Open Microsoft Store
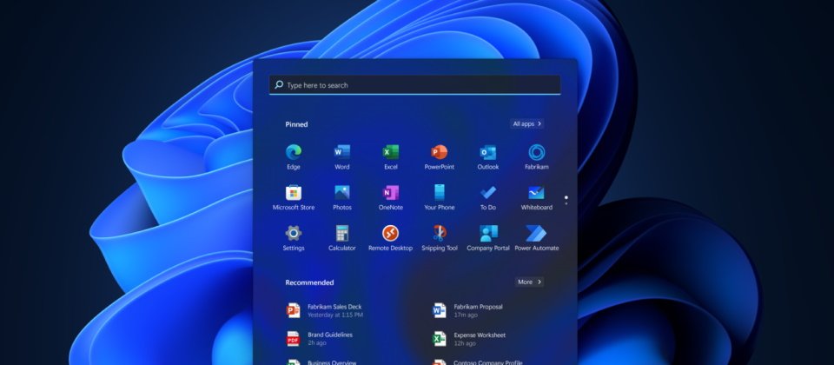This screenshot has width=834, height=365. click(x=293, y=197)
